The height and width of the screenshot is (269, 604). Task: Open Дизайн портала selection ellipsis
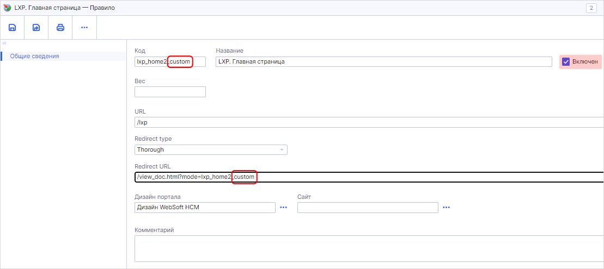pyautogui.click(x=284, y=208)
